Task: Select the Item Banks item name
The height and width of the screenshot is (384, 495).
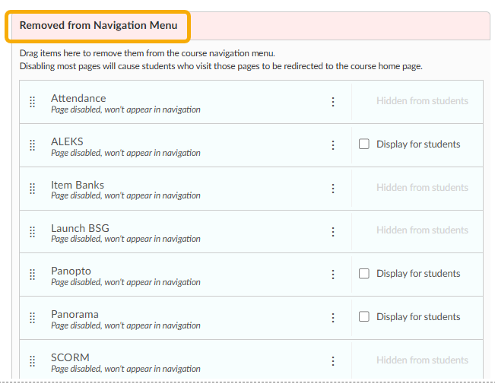Action: pos(78,185)
